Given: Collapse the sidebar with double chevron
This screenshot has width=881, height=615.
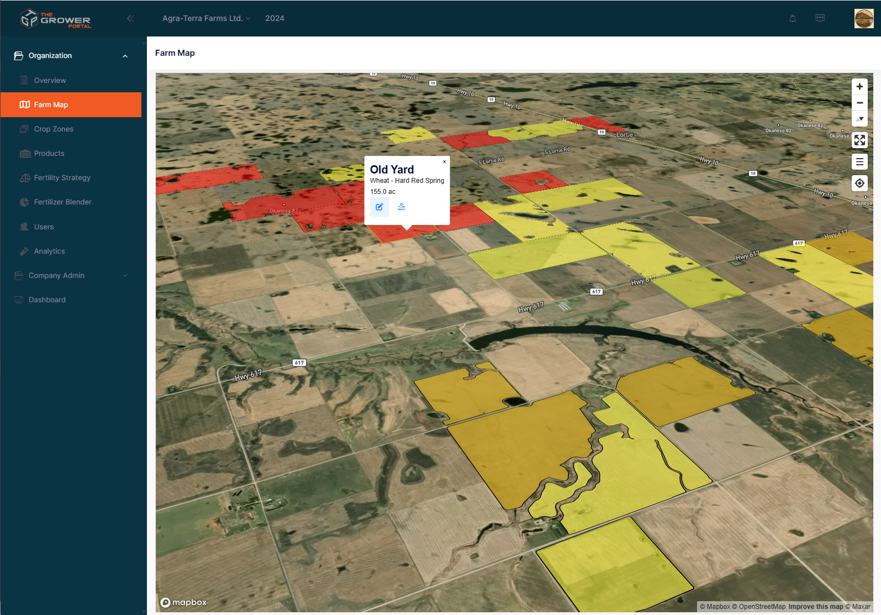Looking at the screenshot, I should click(x=130, y=18).
